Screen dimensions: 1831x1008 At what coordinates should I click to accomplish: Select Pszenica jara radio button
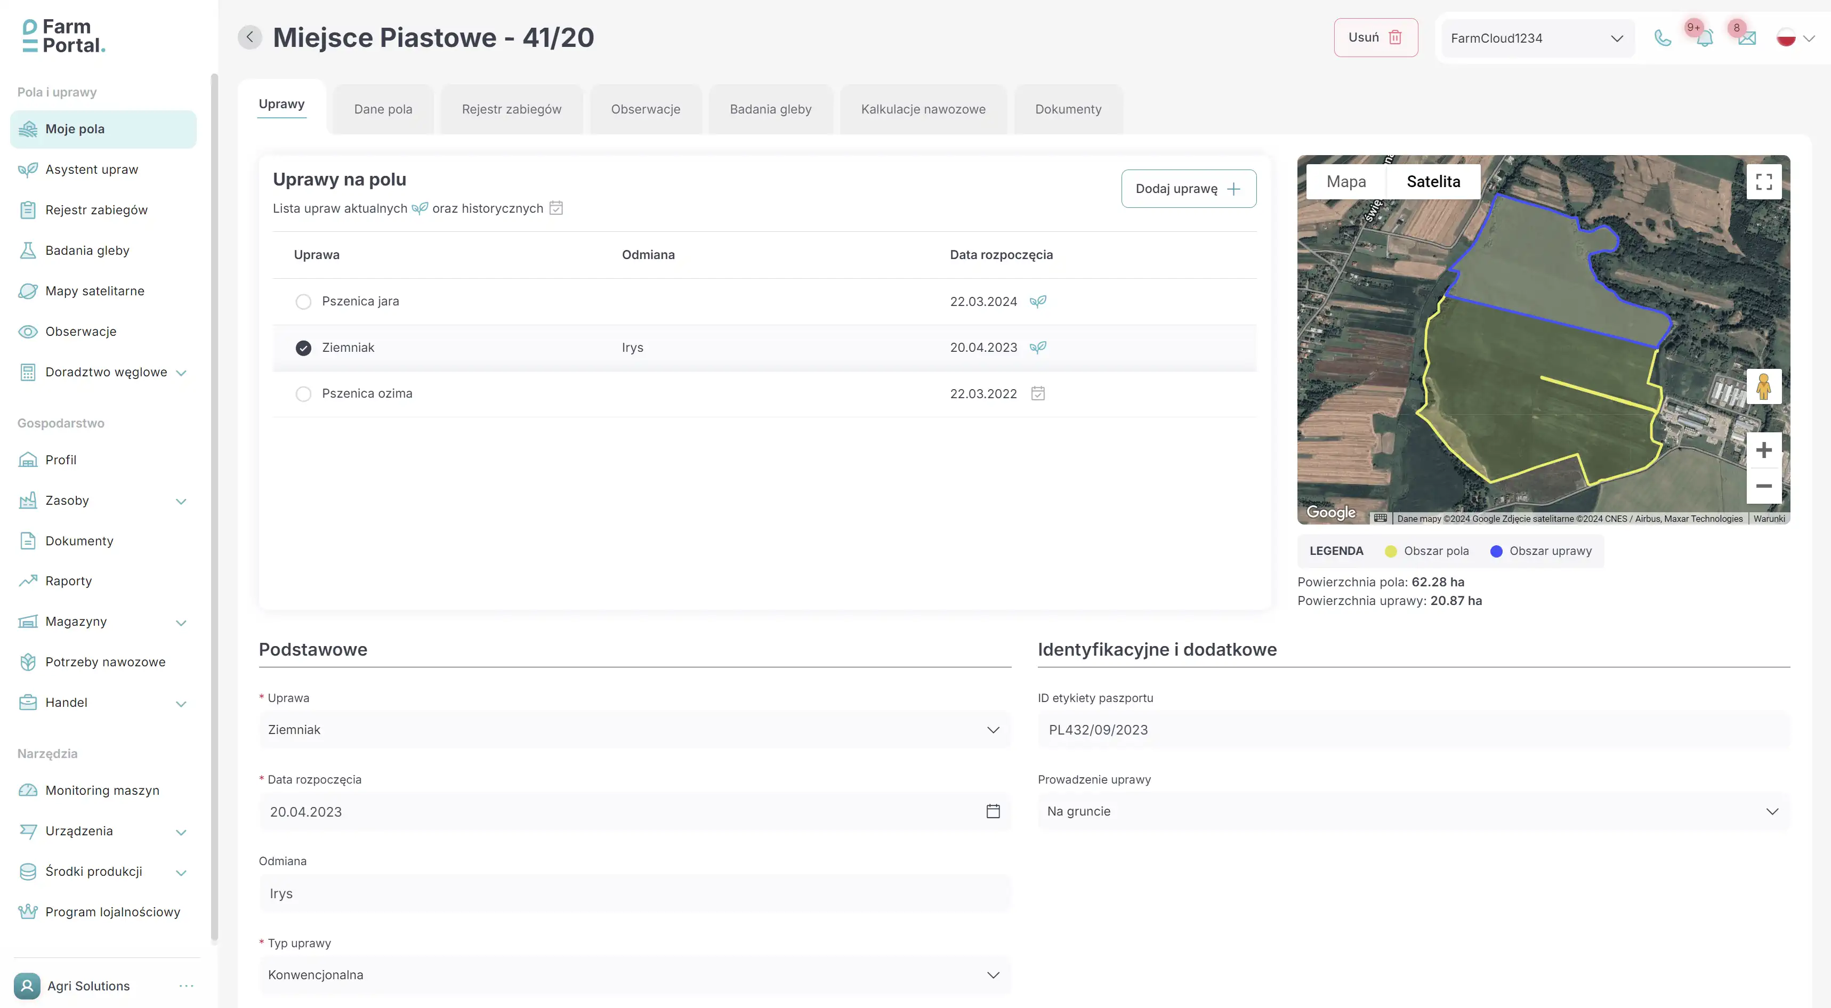click(x=303, y=301)
